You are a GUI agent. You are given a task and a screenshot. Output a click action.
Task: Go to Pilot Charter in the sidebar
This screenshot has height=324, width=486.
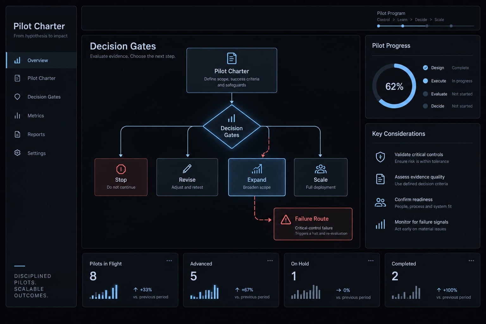(41, 78)
